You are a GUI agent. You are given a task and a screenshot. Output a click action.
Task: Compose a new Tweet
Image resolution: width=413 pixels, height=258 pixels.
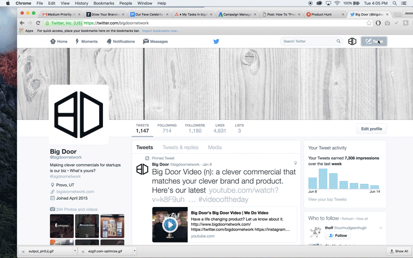pyautogui.click(x=374, y=41)
